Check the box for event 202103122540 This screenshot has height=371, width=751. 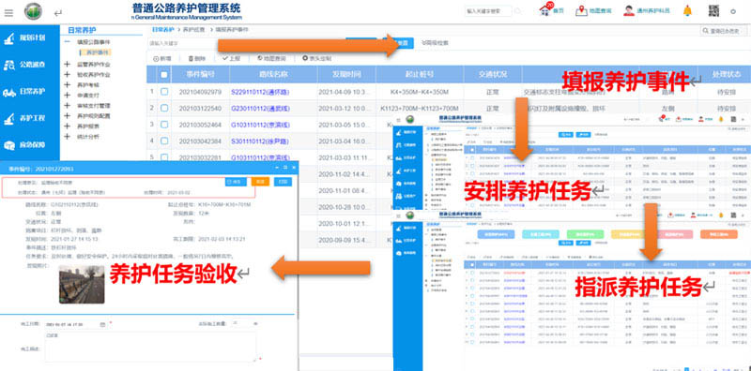(x=164, y=108)
